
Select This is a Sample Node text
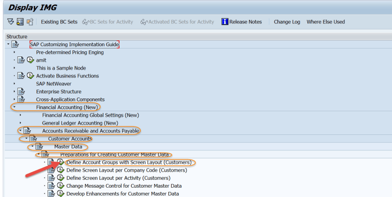coord(61,68)
